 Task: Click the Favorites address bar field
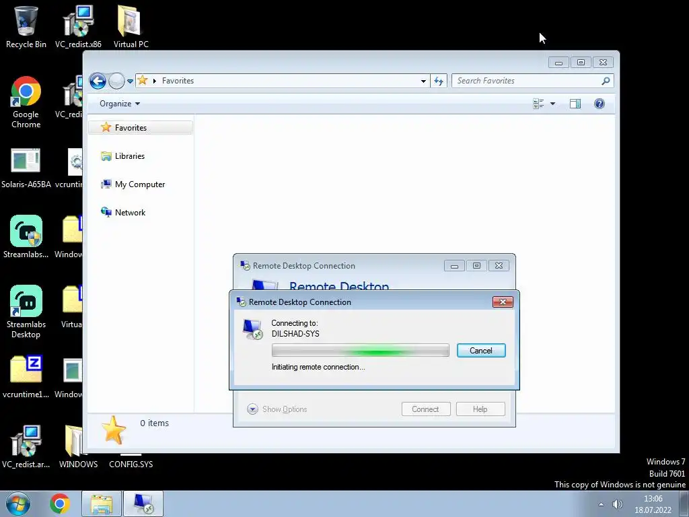pos(282,81)
